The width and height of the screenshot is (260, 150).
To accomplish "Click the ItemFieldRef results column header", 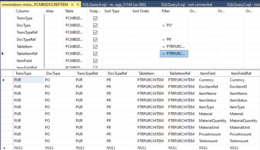I will coord(241,73).
